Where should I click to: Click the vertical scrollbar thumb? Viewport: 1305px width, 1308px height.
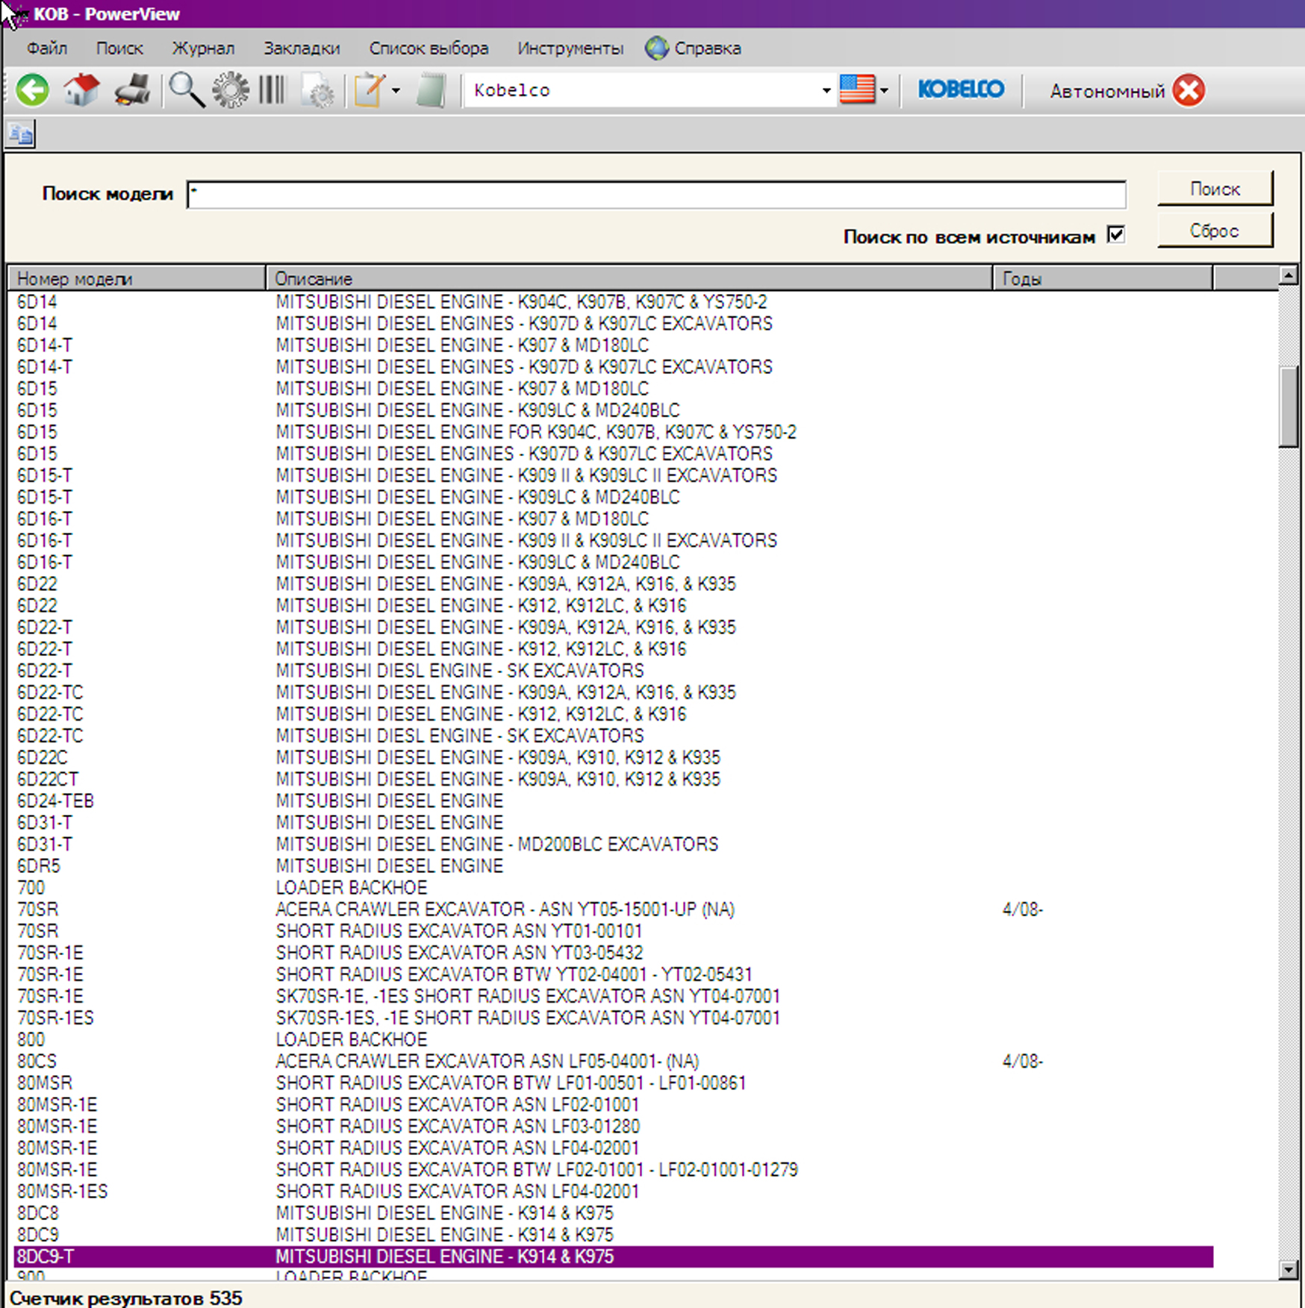coord(1289,407)
